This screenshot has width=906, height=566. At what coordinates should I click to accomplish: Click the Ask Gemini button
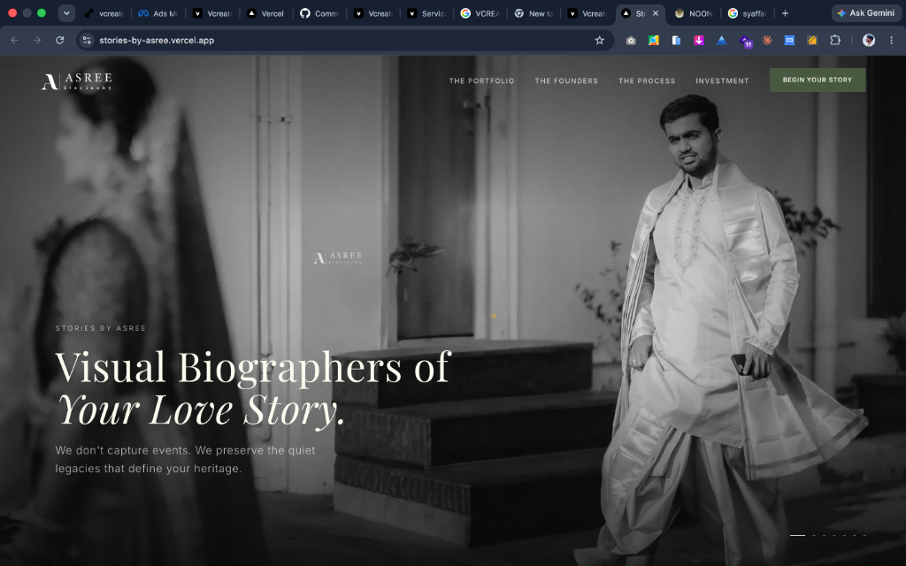(866, 13)
